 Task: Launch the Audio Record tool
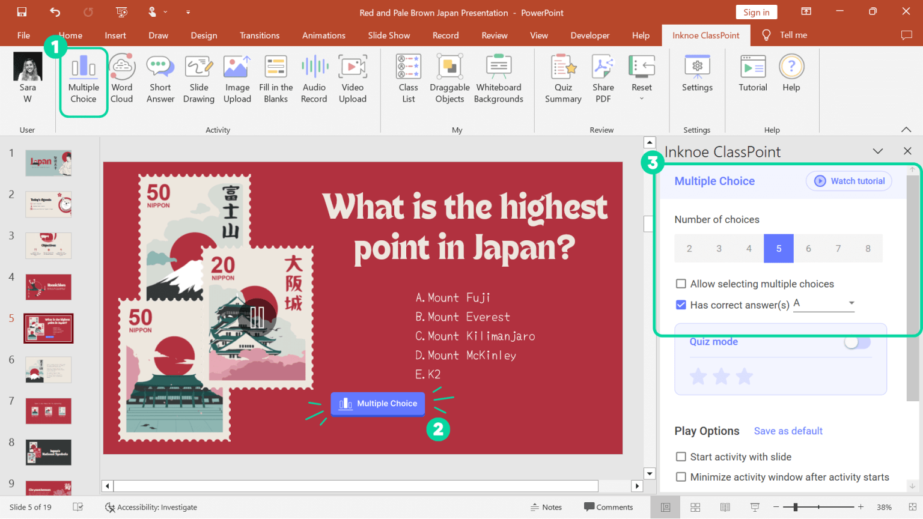314,79
